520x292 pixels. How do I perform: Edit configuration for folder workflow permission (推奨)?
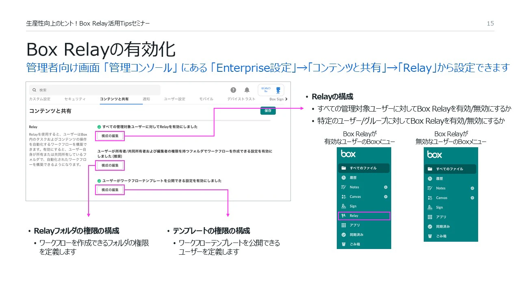[110, 165]
